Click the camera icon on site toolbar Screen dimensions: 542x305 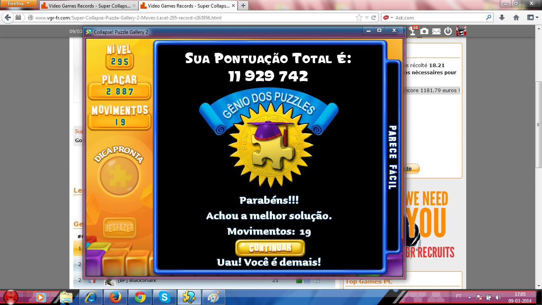pyautogui.click(x=425, y=31)
